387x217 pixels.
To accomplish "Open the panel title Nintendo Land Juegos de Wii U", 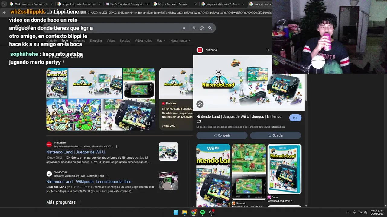I will point(239,119).
